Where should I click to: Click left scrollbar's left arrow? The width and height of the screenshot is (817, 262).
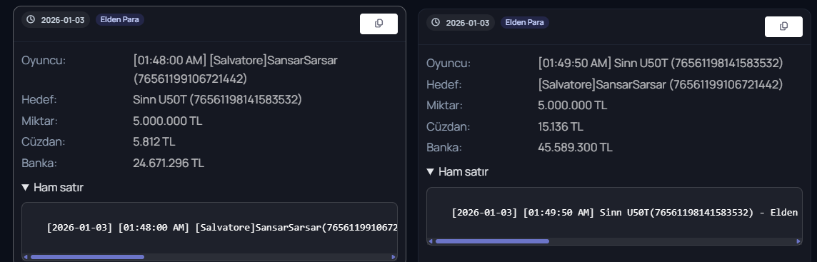26,257
